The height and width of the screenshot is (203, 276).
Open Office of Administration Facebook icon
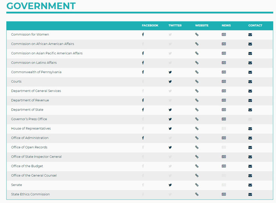tap(143, 138)
